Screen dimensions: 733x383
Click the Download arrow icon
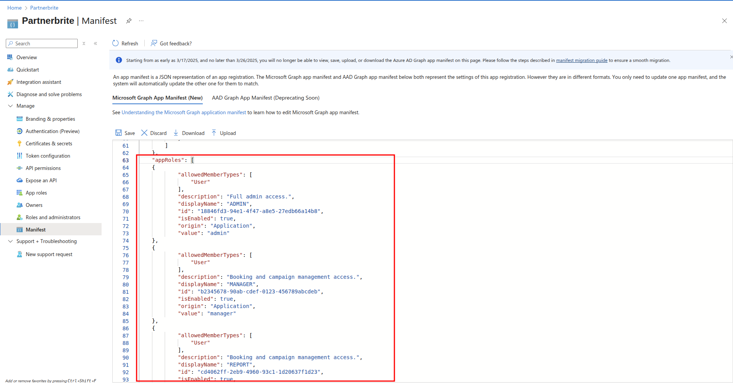(x=176, y=133)
